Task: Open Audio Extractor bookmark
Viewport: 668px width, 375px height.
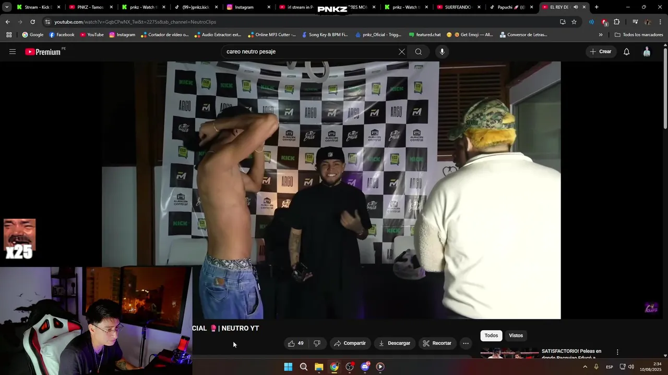Action: (218, 35)
